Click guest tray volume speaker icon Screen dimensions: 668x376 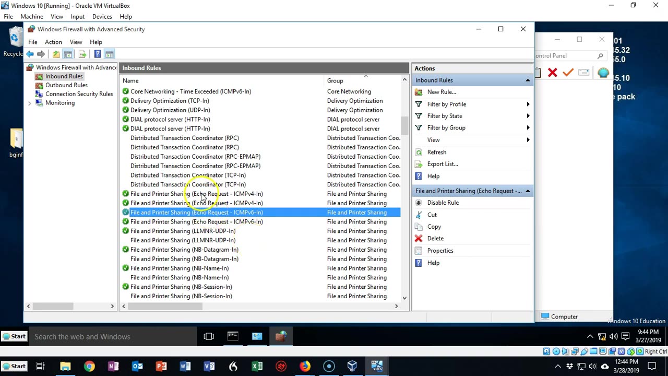tap(613, 336)
